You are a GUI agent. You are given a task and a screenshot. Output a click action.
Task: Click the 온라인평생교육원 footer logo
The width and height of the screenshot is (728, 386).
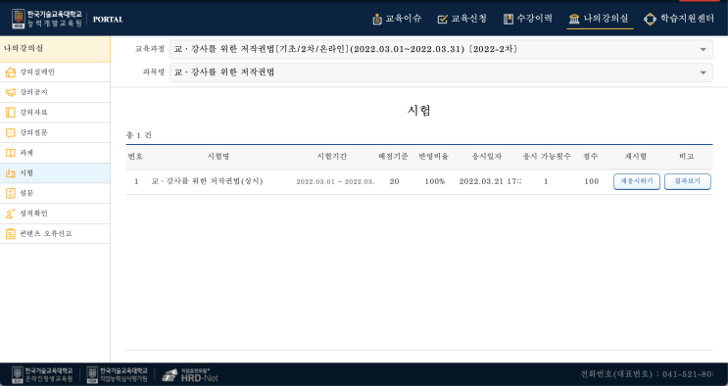(x=42, y=374)
